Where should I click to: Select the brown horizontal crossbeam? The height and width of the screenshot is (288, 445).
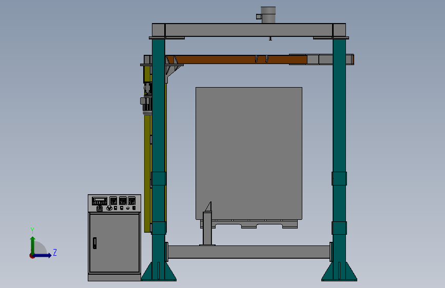[236, 59]
